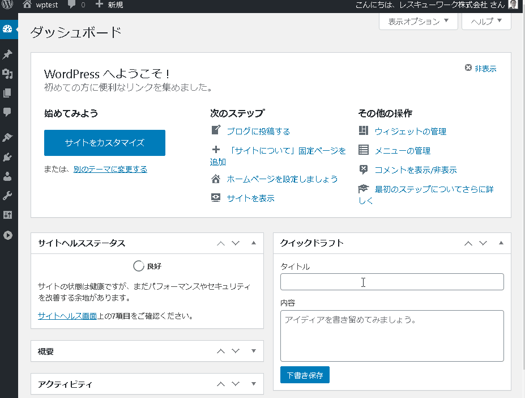Move サイトヘルスステータス panel up
Image resolution: width=525 pixels, height=398 pixels.
point(221,243)
